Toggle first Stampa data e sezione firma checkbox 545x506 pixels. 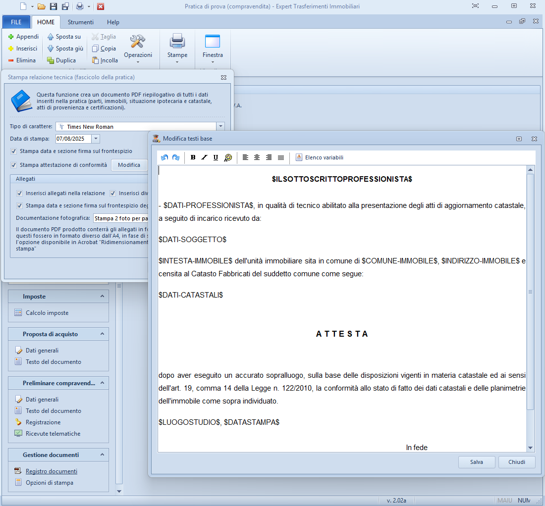(x=14, y=151)
